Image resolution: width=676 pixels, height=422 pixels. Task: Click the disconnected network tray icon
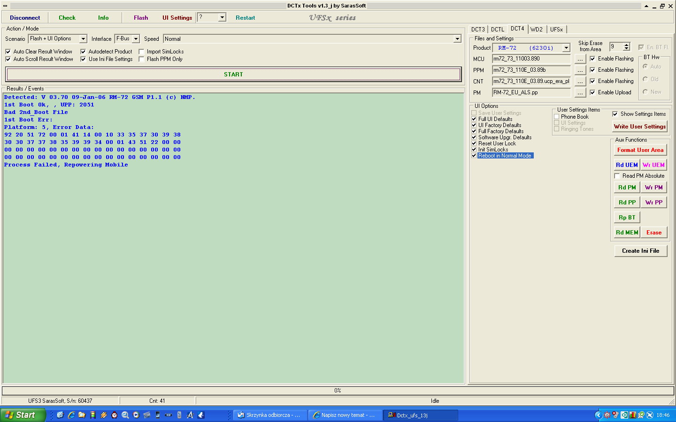pyautogui.click(x=615, y=415)
